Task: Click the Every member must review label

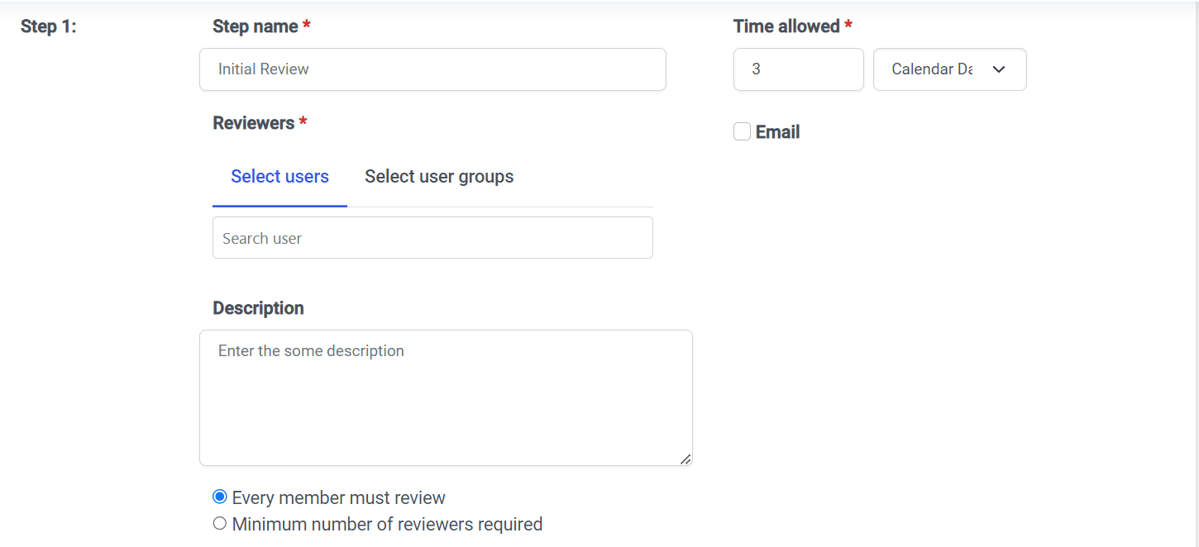Action: click(x=338, y=498)
